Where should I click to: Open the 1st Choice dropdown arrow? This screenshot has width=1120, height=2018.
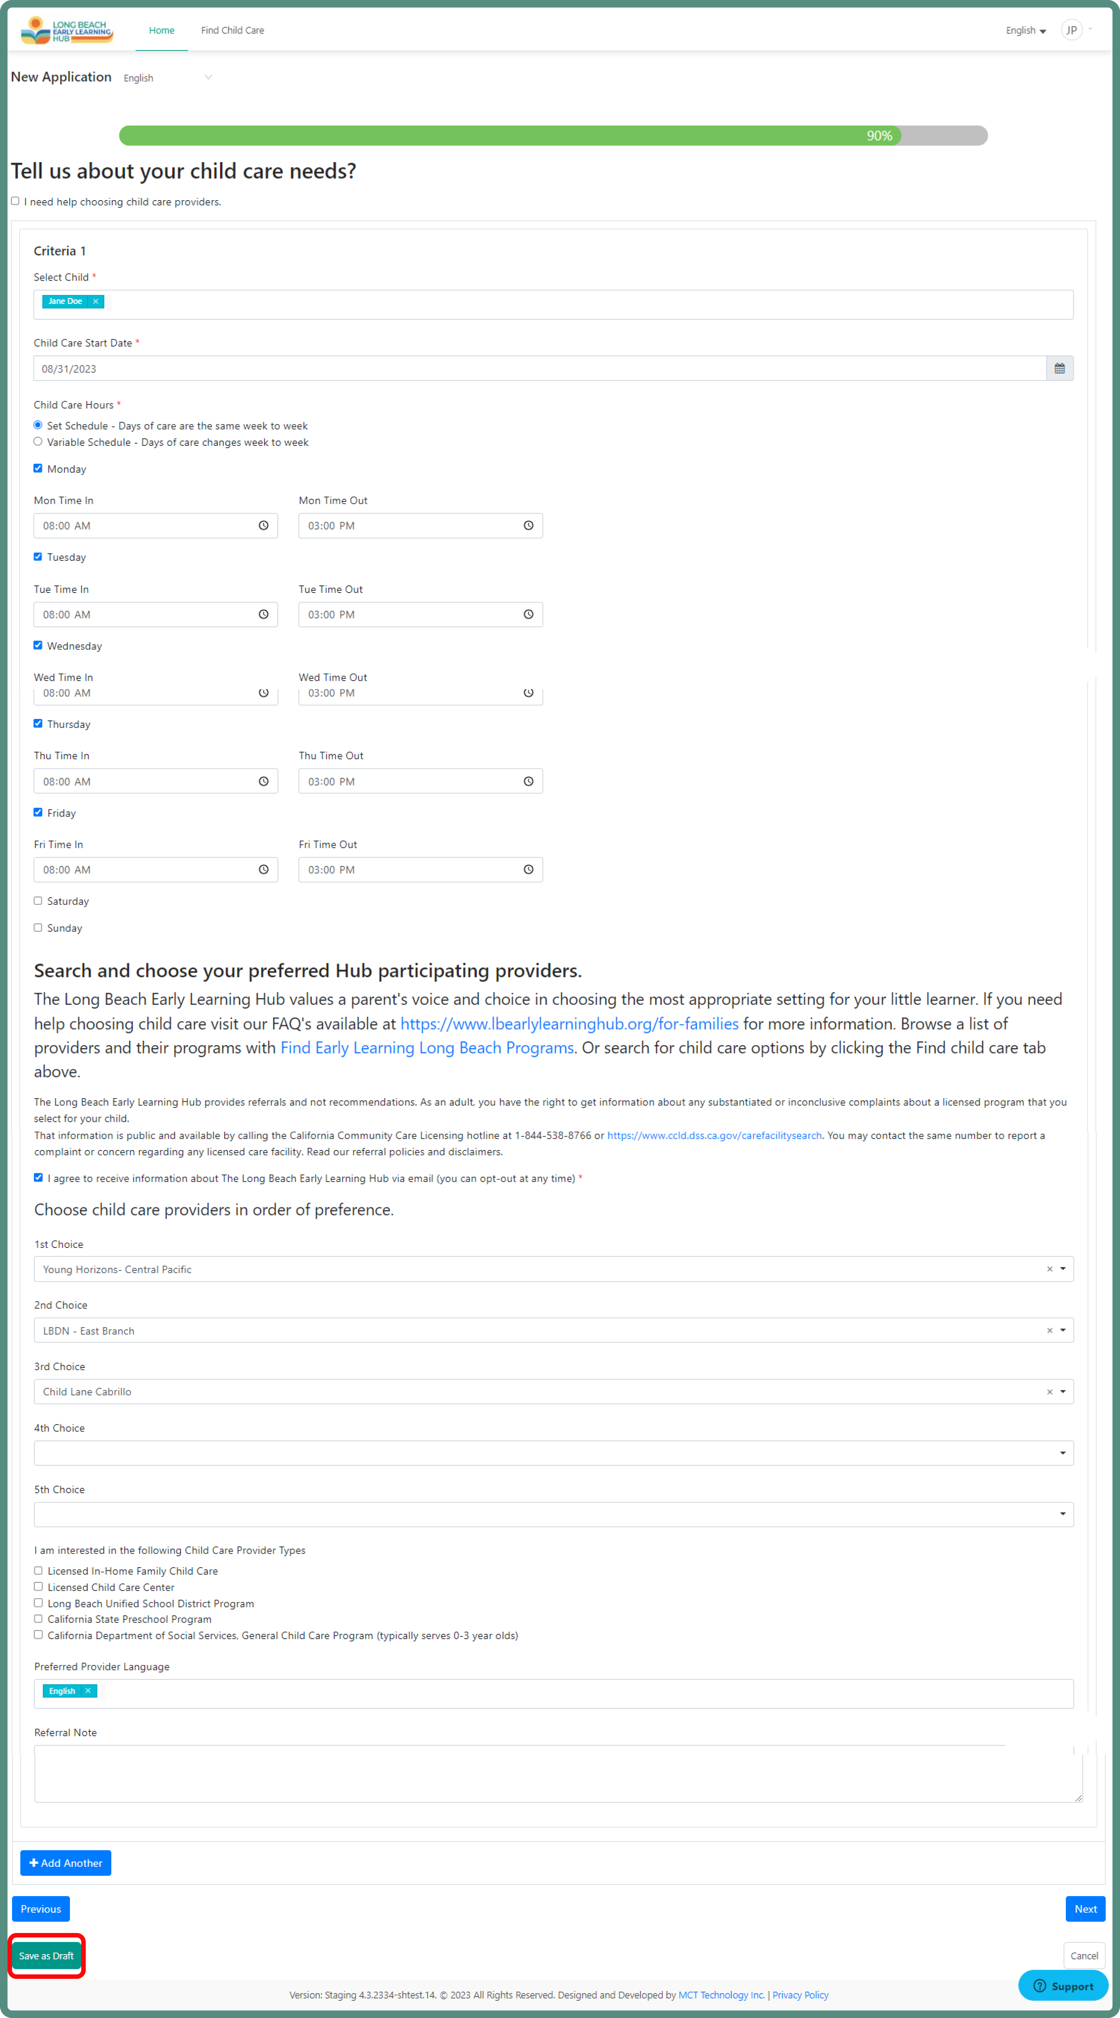click(x=1063, y=1269)
